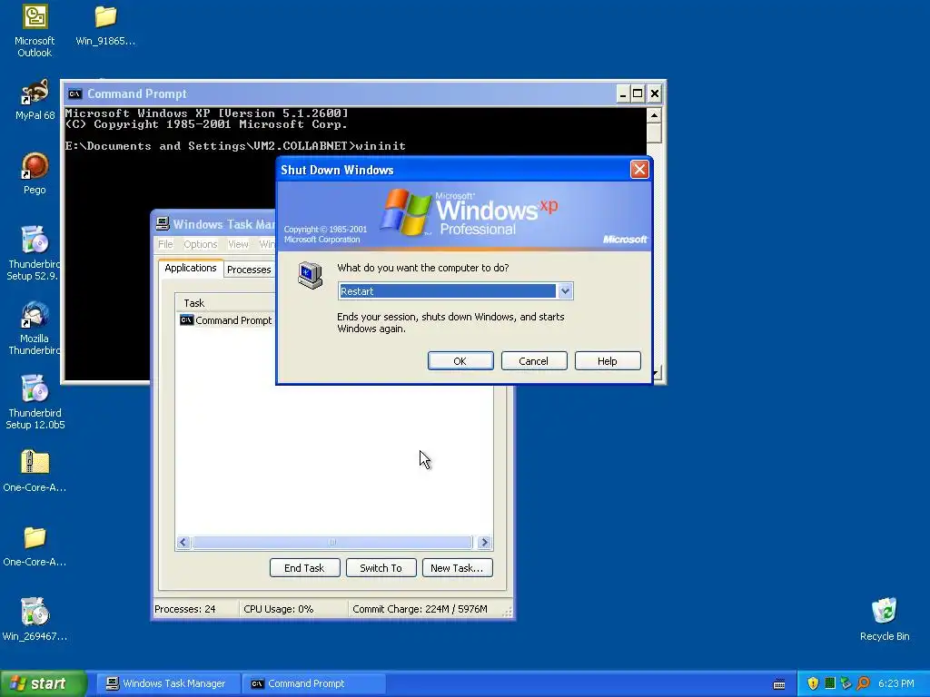Click the keyboard icon in the taskbar
The image size is (930, 697).
(779, 684)
